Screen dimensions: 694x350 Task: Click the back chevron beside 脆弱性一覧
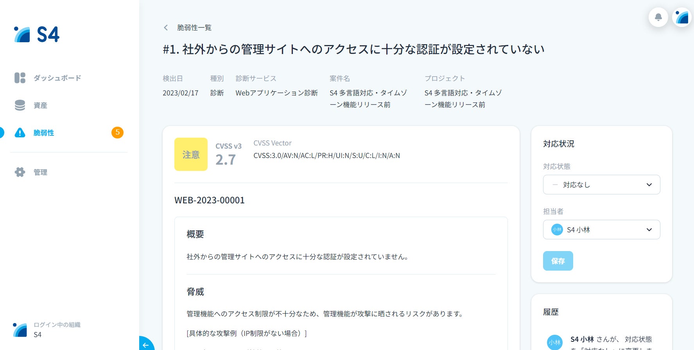[x=166, y=27]
